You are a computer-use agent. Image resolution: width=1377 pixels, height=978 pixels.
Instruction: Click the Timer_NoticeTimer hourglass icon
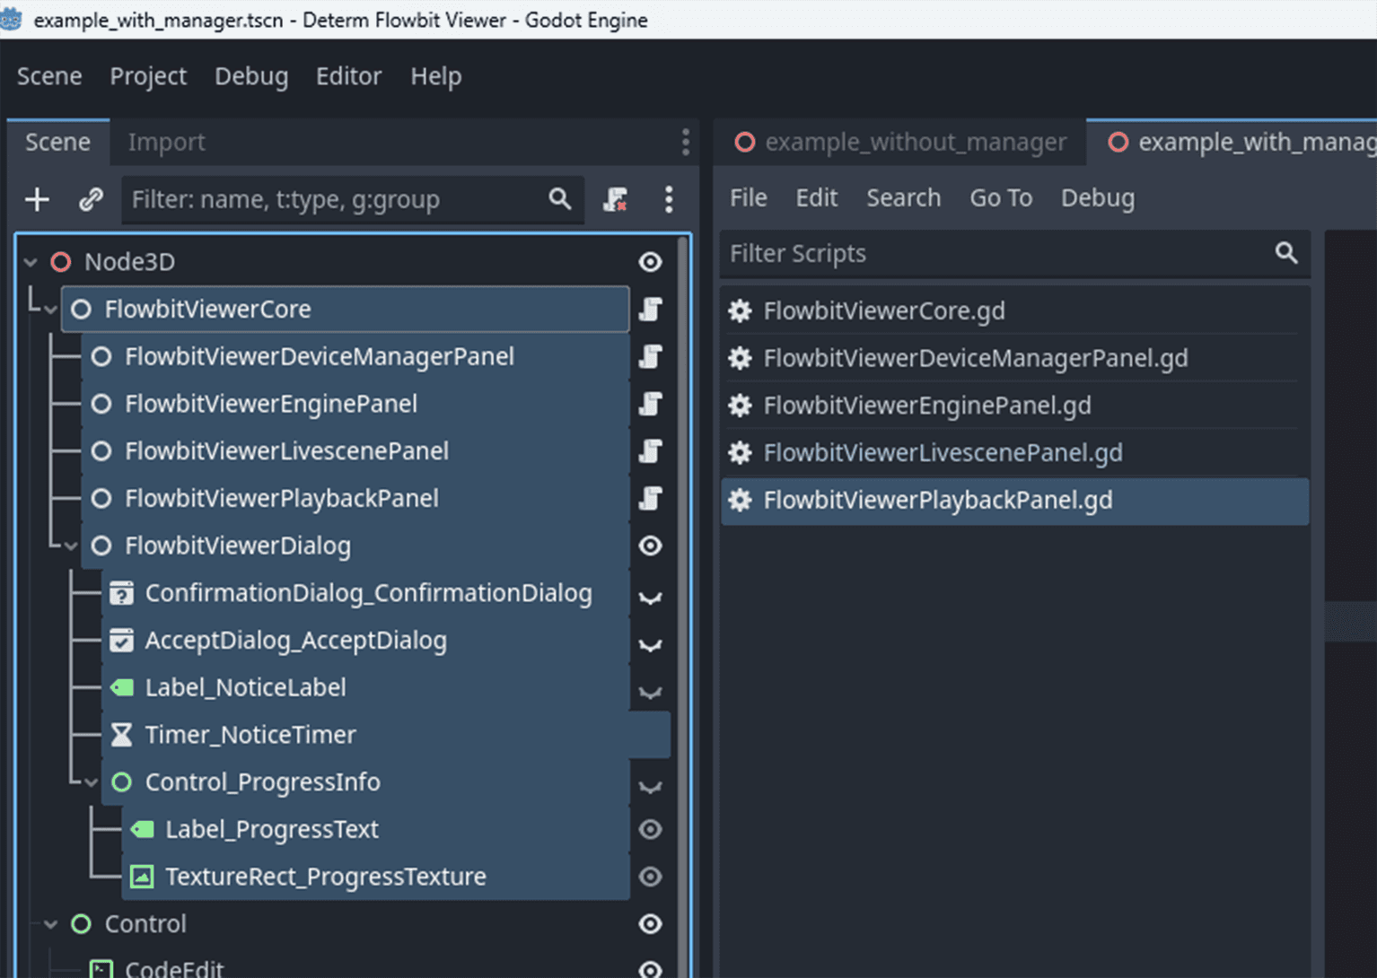(x=121, y=735)
